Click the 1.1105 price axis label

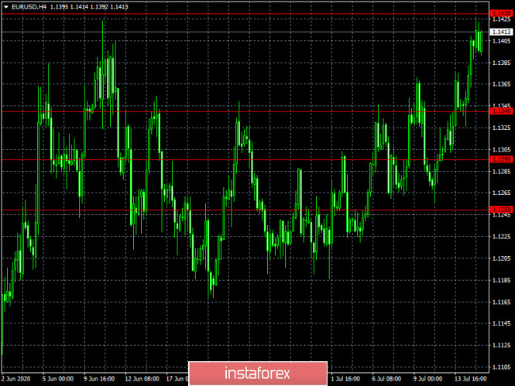coord(501,367)
